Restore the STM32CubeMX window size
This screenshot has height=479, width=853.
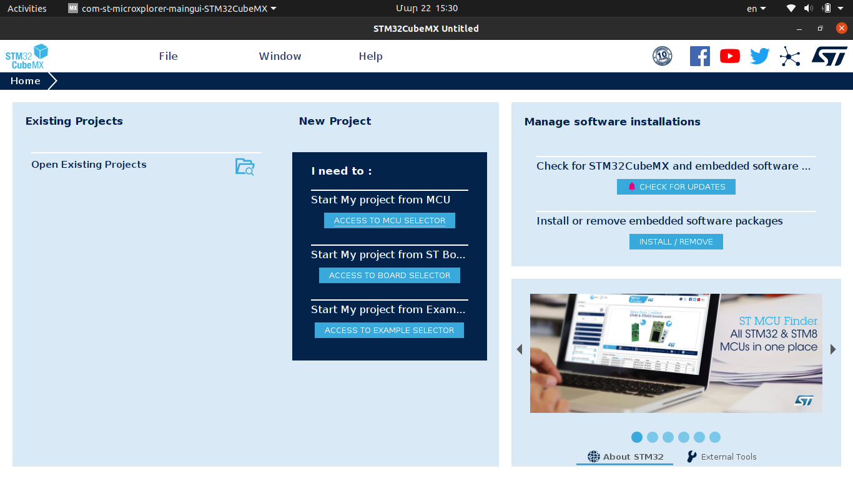click(x=821, y=29)
